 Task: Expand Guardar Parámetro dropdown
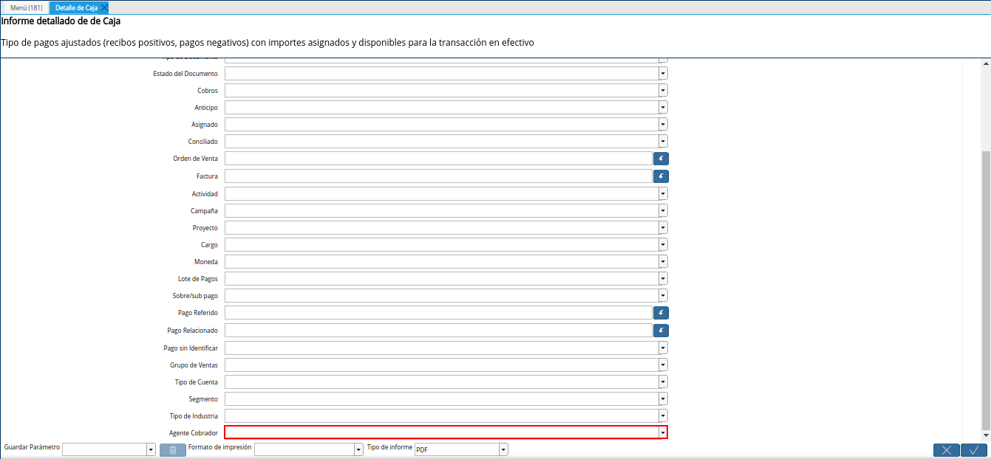point(151,449)
